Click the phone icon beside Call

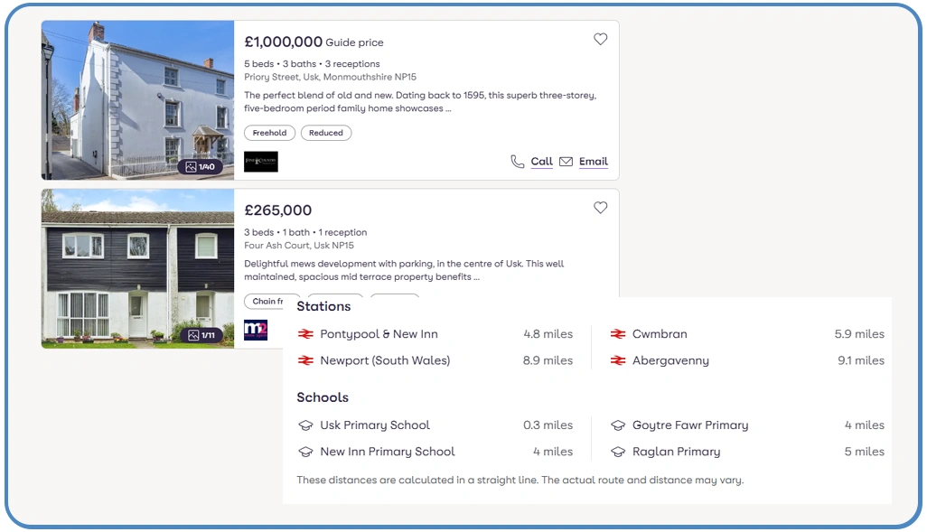[517, 162]
